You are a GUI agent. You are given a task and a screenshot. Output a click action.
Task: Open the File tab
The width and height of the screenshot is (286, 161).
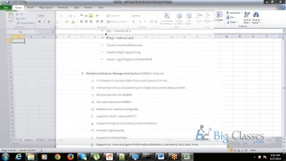click(6, 8)
